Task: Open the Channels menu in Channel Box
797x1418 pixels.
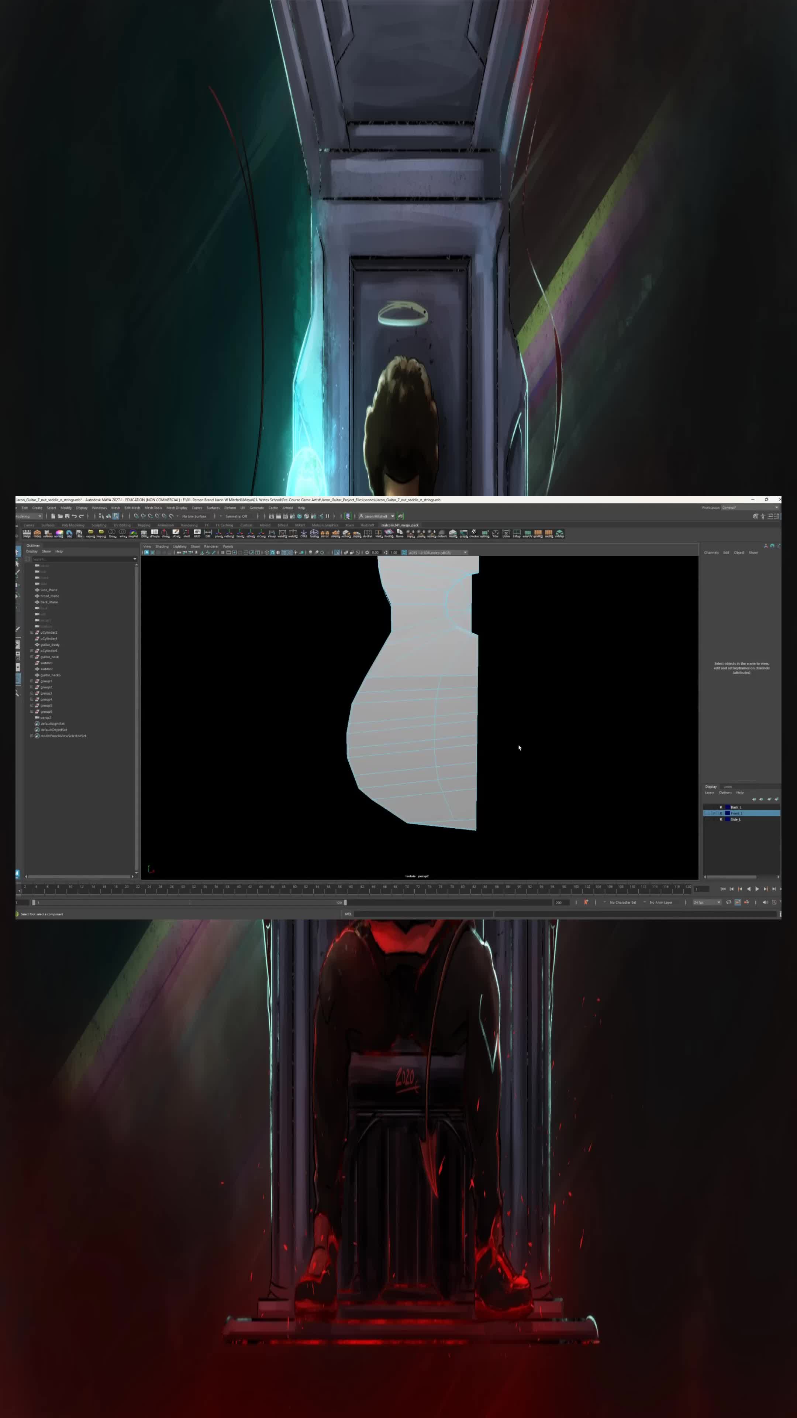Action: pos(711,553)
